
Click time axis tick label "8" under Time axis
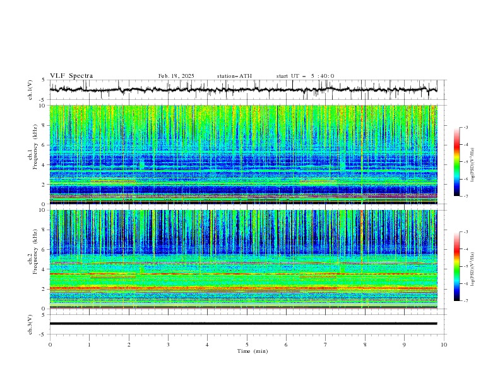[365, 345]
